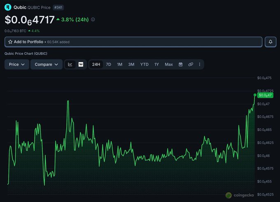The image size is (280, 202).
Task: Click the #341 rank badge
Action: pos(58,7)
